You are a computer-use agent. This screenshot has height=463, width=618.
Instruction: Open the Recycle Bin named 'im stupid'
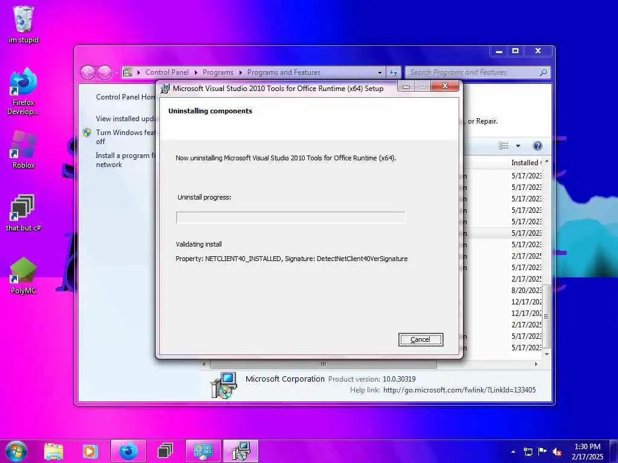24,24
